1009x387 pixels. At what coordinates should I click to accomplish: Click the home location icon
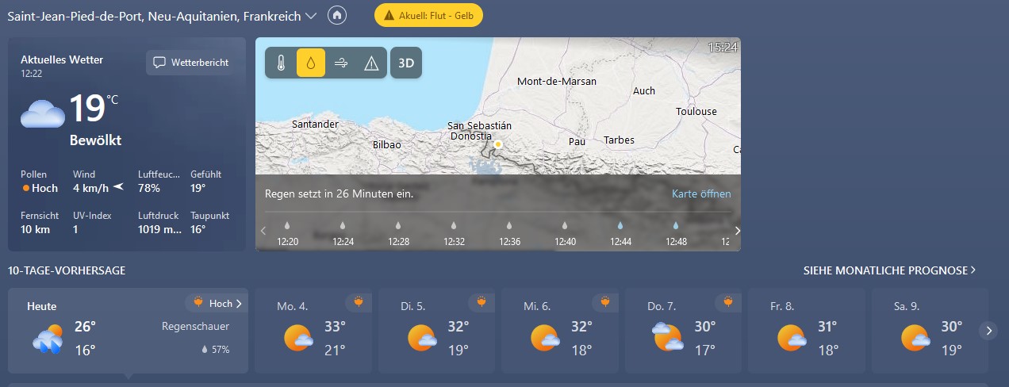click(337, 16)
